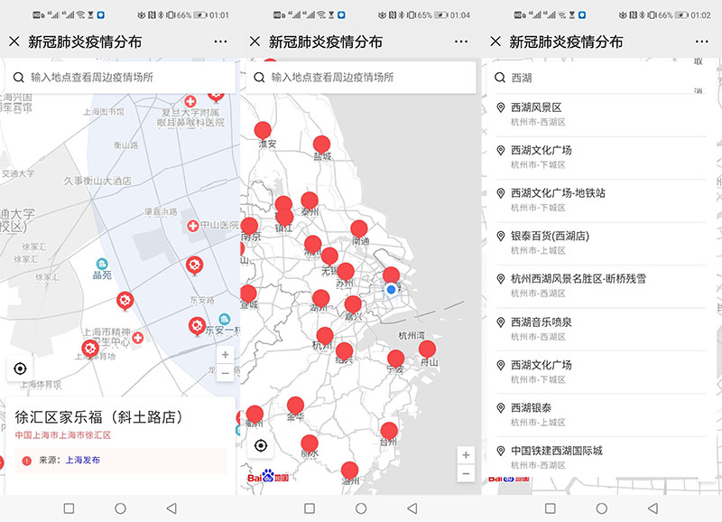
Task: Tap the compass locate icon on the middle map
Action: (x=260, y=444)
